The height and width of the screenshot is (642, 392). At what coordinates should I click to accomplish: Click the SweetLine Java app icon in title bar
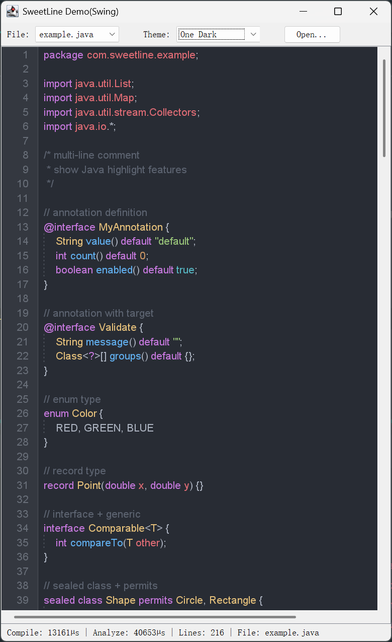point(13,11)
